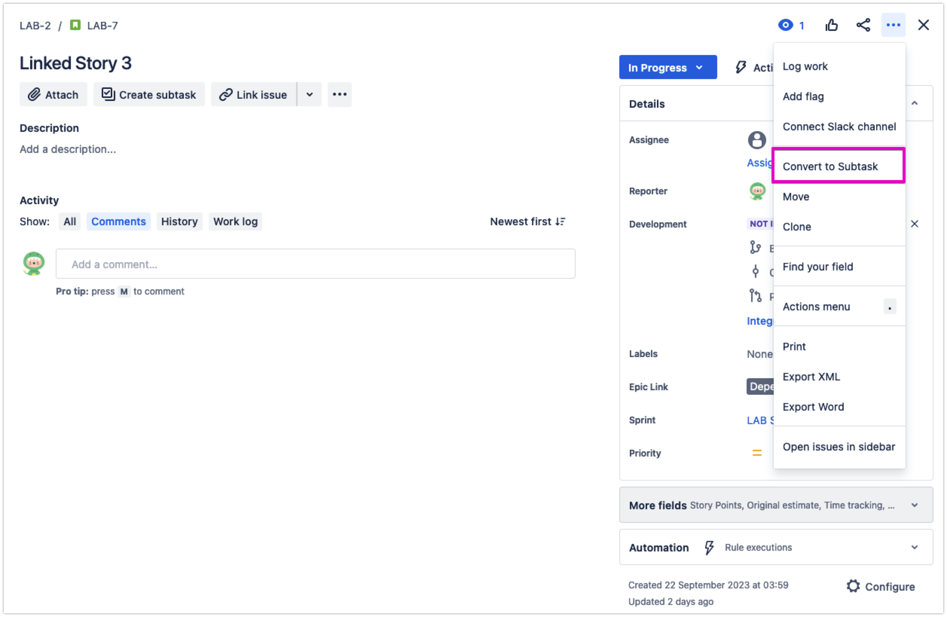The image size is (947, 617).
Task: Open the Actions lightning bolt icon
Action: tap(741, 67)
